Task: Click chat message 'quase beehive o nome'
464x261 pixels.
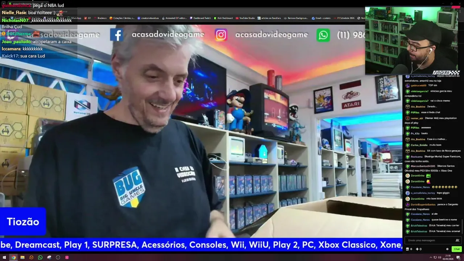Action: (x=444, y=220)
